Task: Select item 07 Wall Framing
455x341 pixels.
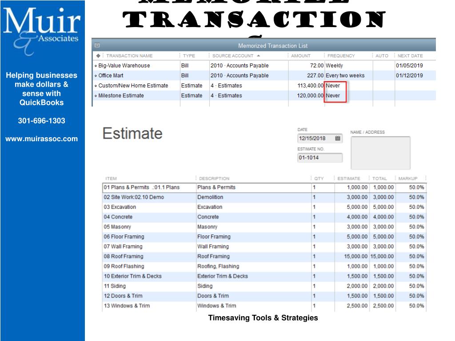Action: point(264,246)
